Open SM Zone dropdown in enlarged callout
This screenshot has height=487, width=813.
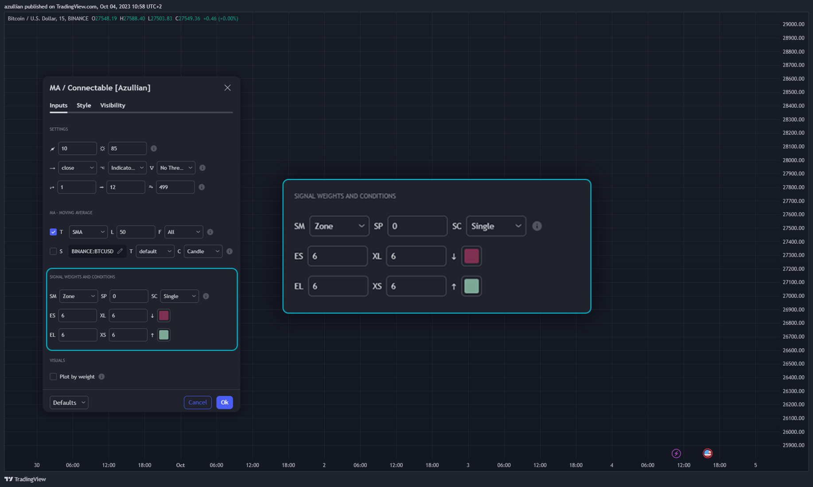pyautogui.click(x=339, y=226)
